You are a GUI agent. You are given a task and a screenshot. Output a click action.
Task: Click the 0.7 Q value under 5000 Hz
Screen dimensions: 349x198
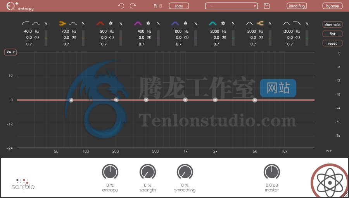pyautogui.click(x=253, y=44)
